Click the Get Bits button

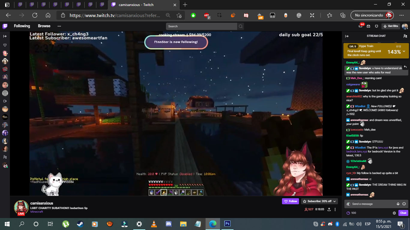click(390, 26)
